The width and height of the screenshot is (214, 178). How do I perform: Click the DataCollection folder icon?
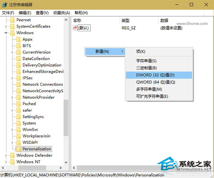pos(19,59)
